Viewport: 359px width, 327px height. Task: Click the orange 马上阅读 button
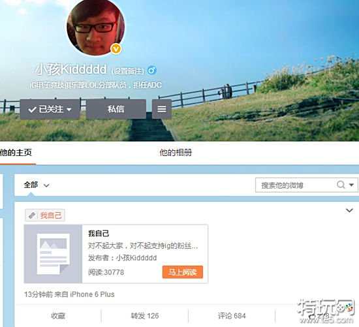tap(183, 272)
